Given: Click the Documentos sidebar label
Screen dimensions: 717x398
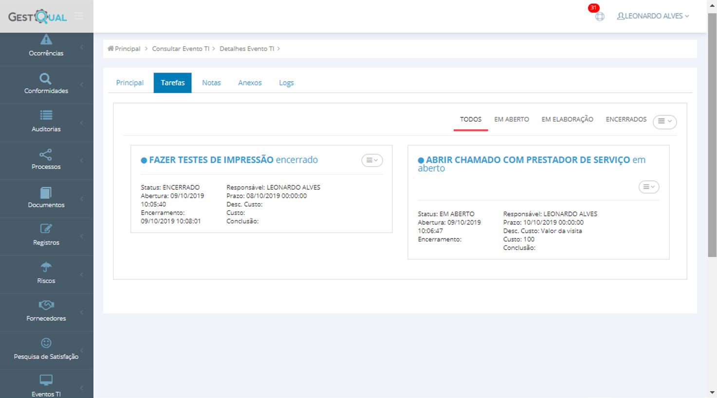Looking at the screenshot, I should pos(46,205).
